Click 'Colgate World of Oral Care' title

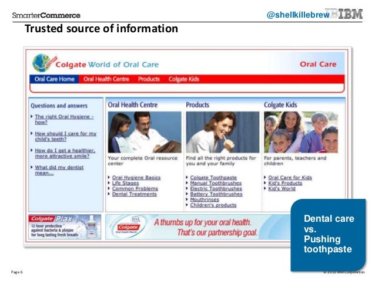pos(107,65)
